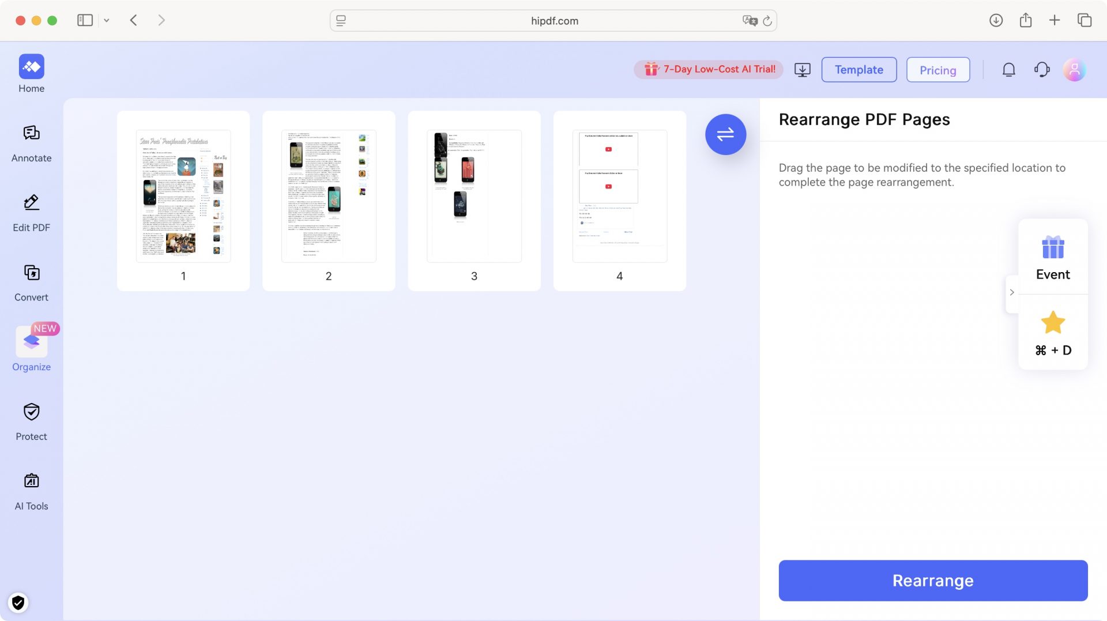This screenshot has width=1107, height=621.
Task: Open the Convert tool
Action: 31,281
